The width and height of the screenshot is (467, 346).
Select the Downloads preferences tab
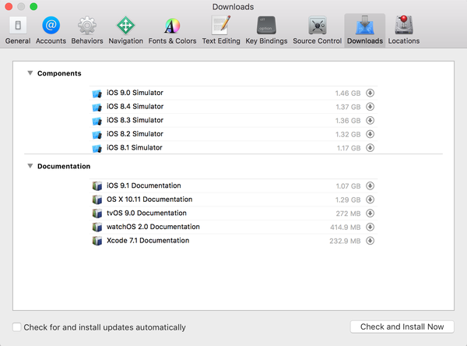point(365,30)
